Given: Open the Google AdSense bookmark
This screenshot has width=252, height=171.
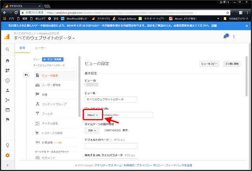Looking at the screenshot, I should click(124, 18).
